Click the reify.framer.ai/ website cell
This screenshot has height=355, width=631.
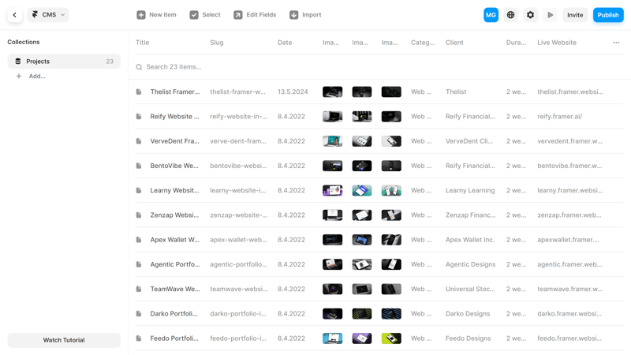pyautogui.click(x=559, y=116)
